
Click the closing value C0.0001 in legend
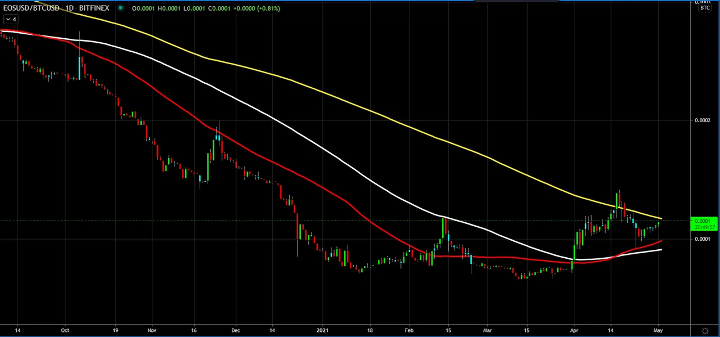coord(219,8)
